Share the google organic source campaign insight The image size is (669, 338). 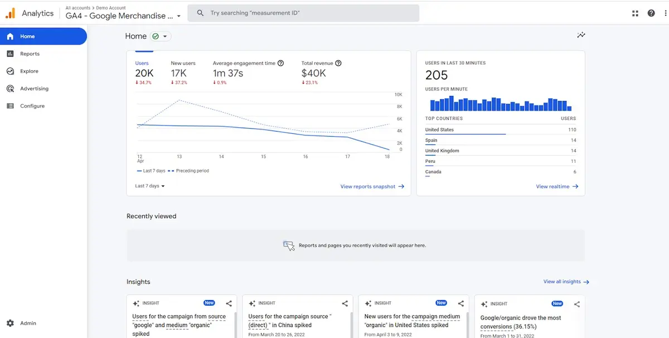tap(229, 303)
